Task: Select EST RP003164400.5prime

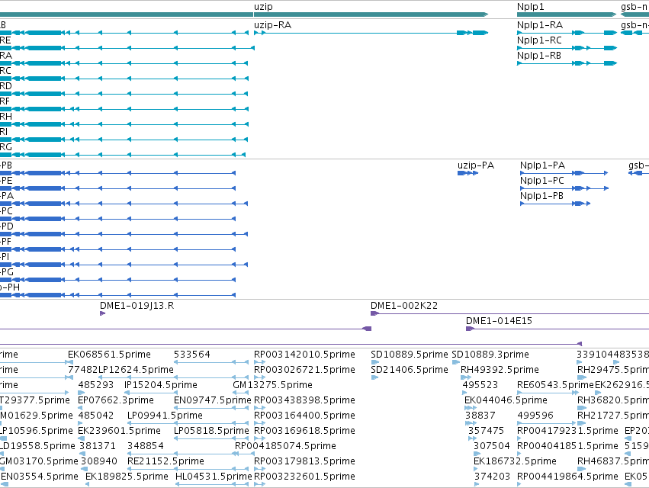Action: tap(304, 416)
